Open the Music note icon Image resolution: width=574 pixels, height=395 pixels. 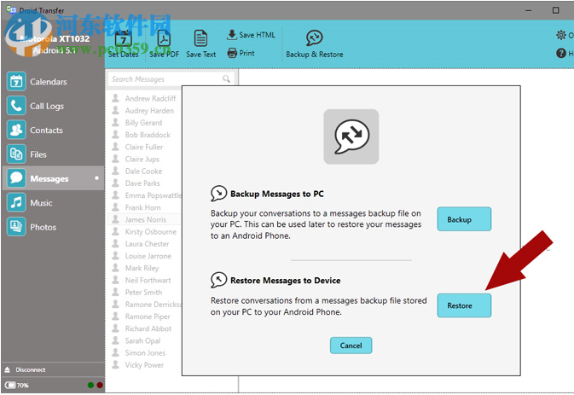(x=16, y=202)
